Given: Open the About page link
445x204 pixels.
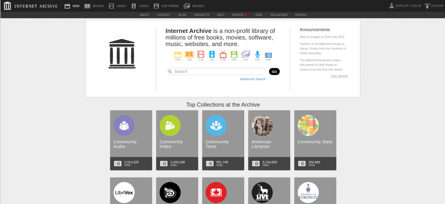Looking at the screenshot, I should click(144, 15).
